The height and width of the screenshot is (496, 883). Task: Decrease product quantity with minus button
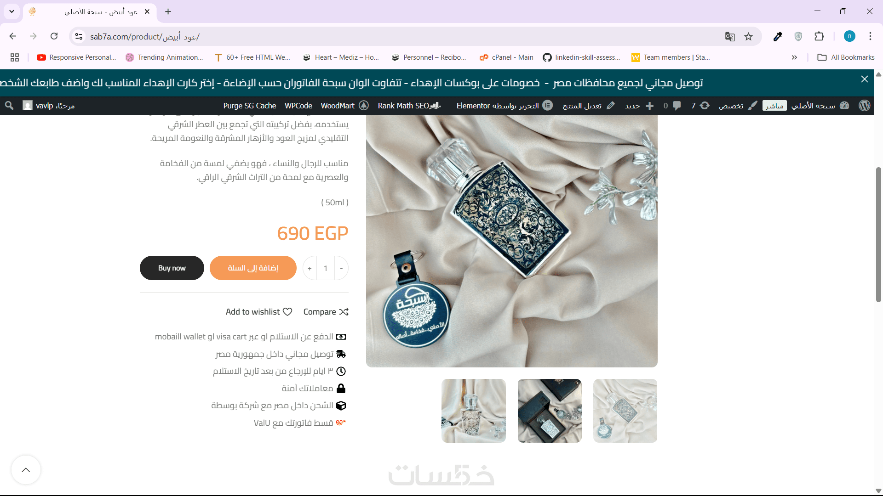pos(341,268)
